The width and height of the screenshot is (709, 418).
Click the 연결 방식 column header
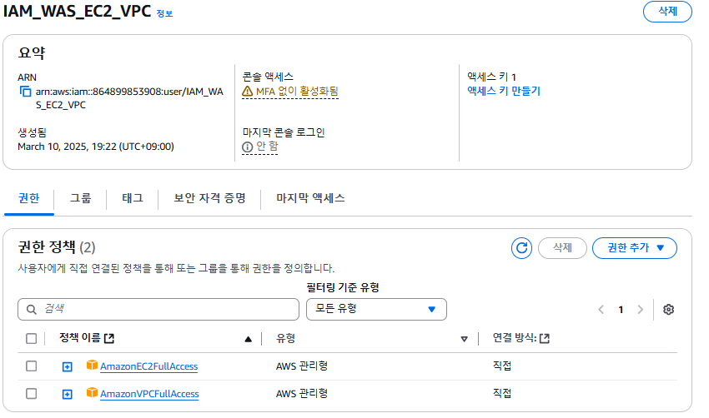[x=515, y=338]
